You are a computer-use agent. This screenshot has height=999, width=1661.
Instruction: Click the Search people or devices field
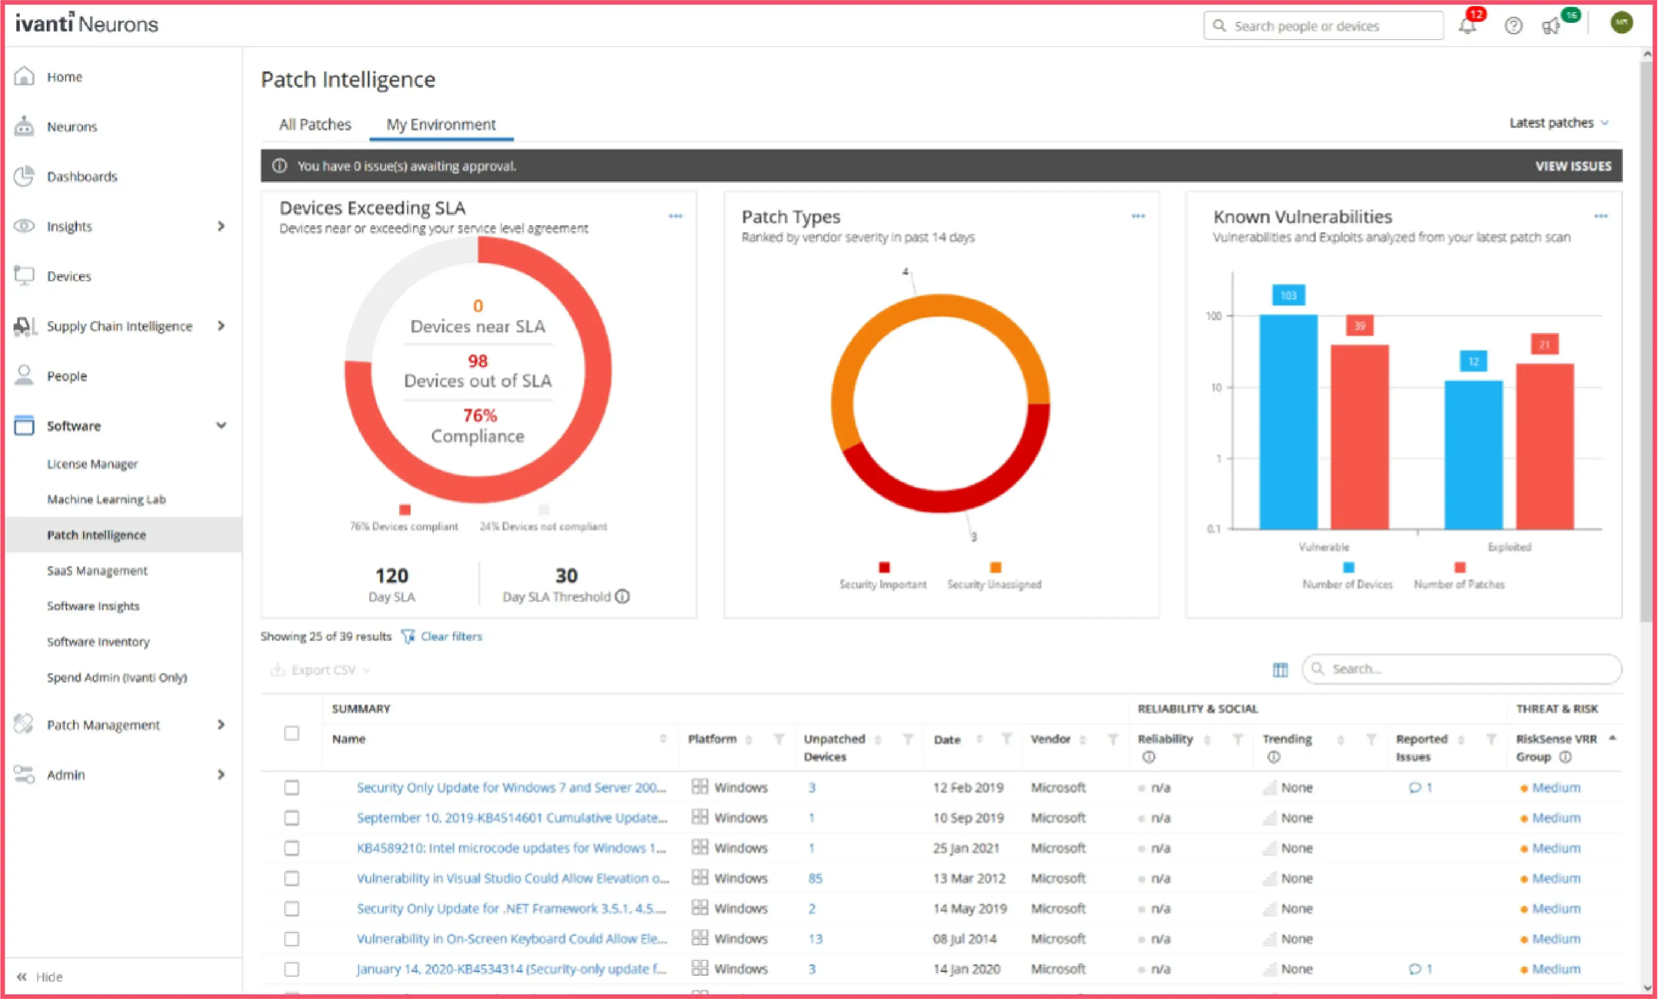tap(1323, 25)
